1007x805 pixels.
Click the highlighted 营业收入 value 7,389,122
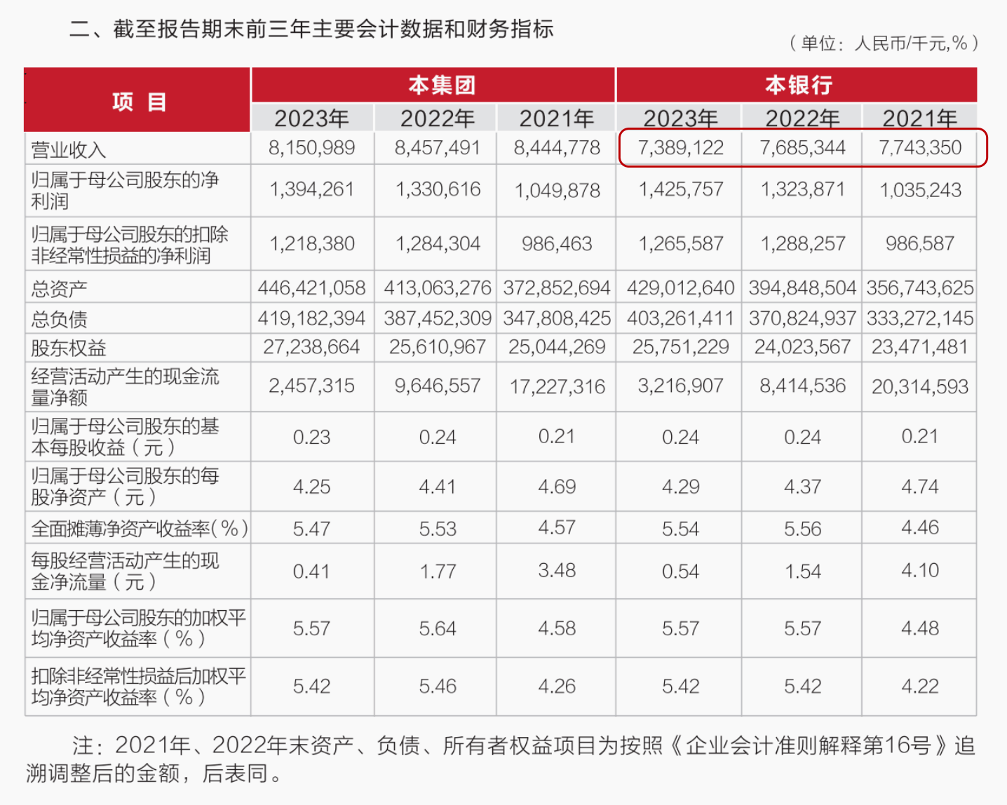click(x=678, y=148)
